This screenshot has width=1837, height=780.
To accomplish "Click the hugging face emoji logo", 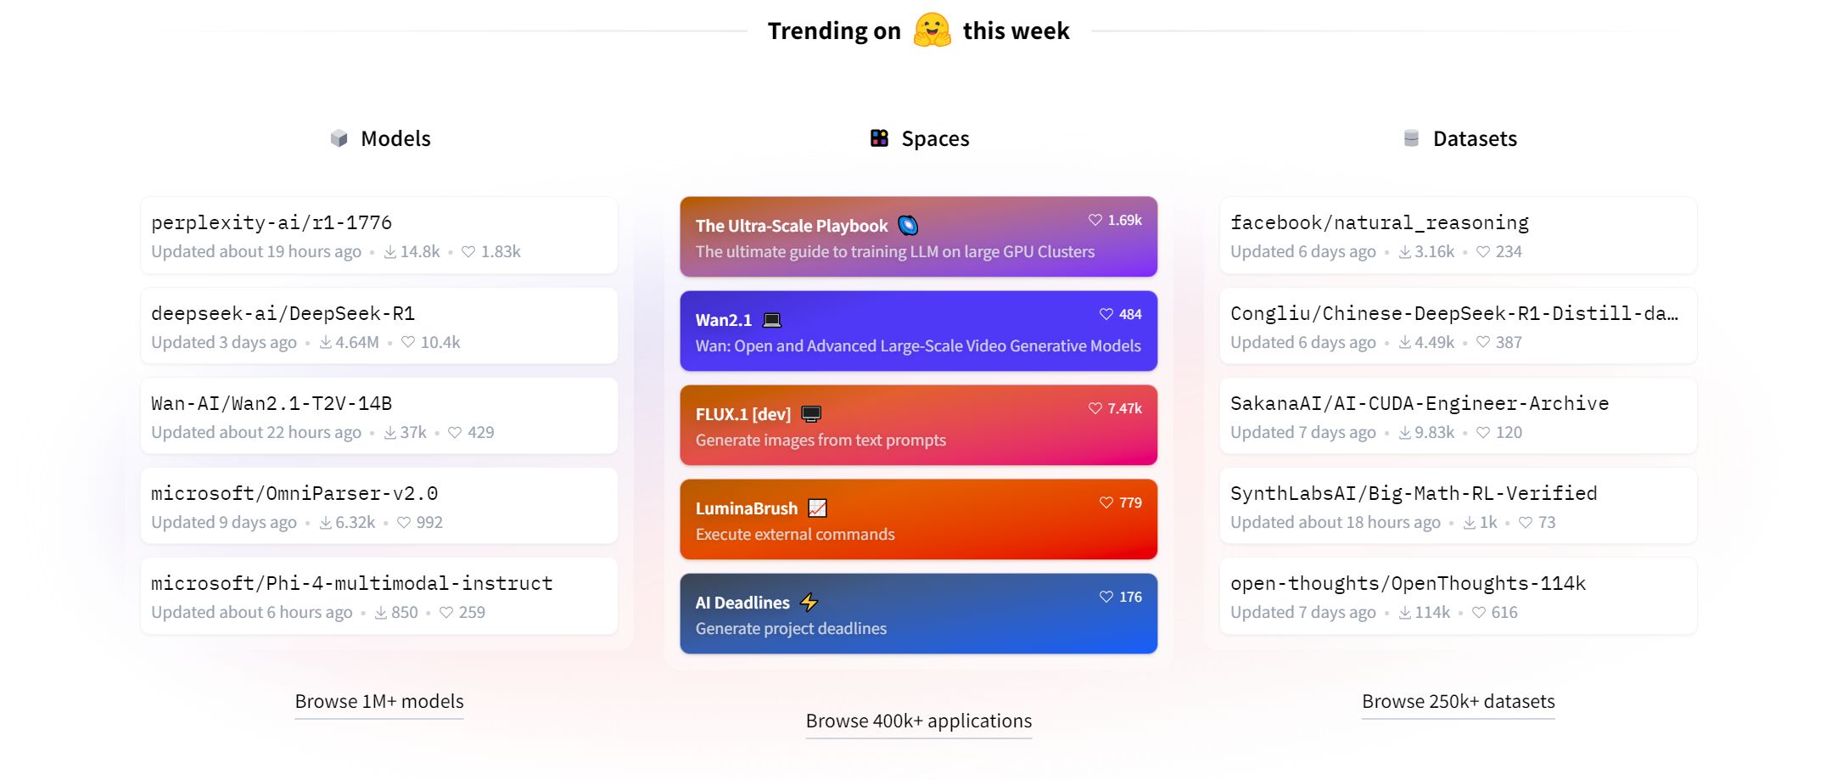I will point(932,31).
